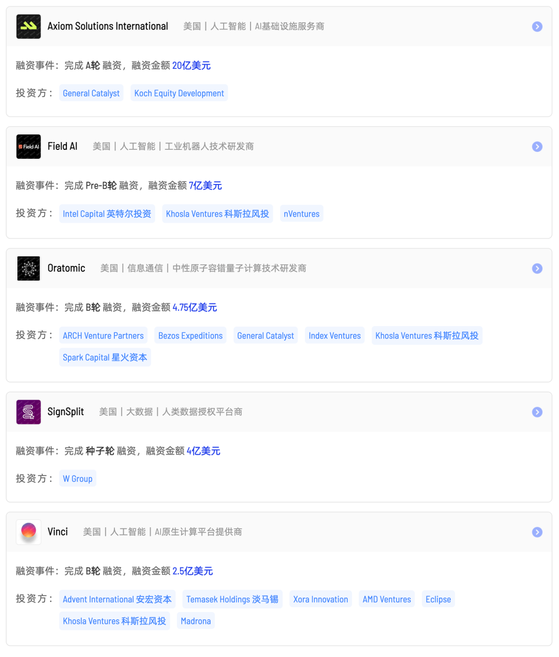Open Field AI details arrow
This screenshot has height=657, width=559.
[537, 146]
